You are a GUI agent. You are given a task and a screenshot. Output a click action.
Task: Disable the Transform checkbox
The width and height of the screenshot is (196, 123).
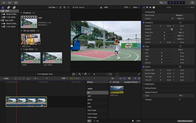click(144, 22)
